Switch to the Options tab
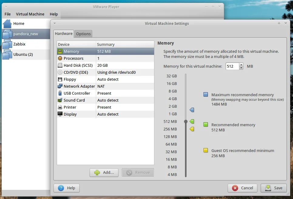 83,34
